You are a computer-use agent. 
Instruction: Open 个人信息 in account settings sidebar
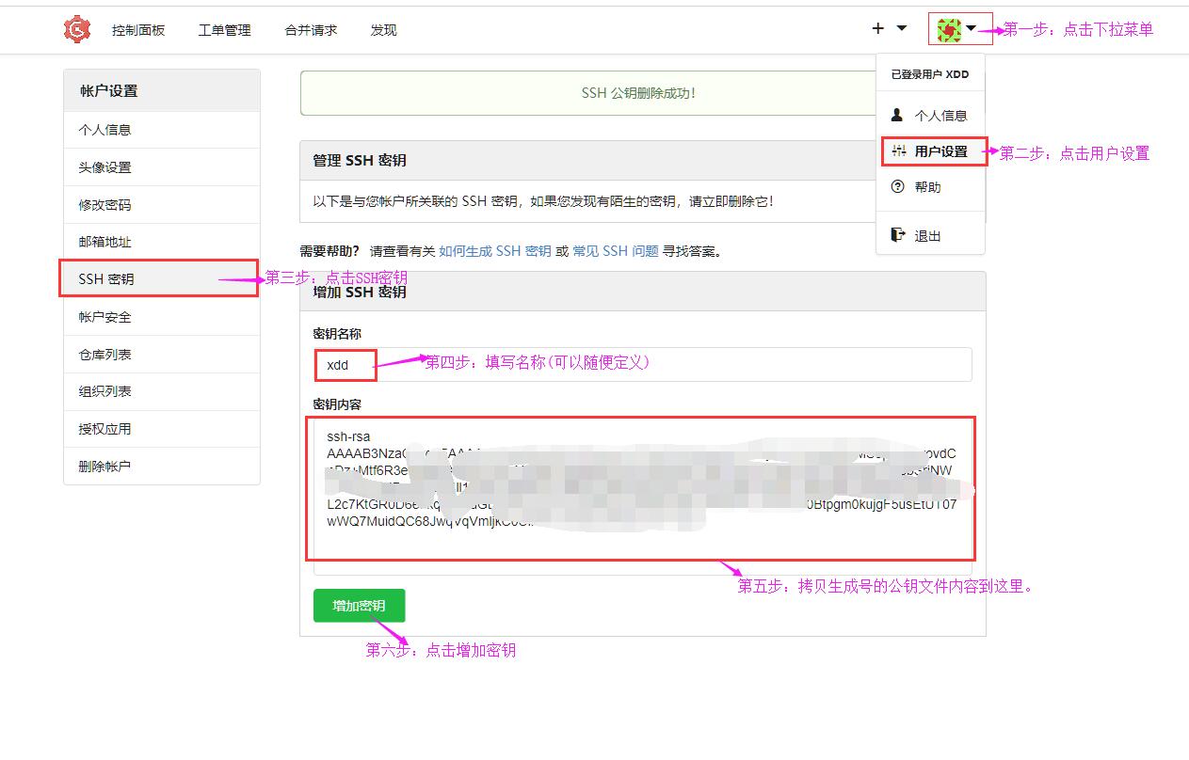162,130
